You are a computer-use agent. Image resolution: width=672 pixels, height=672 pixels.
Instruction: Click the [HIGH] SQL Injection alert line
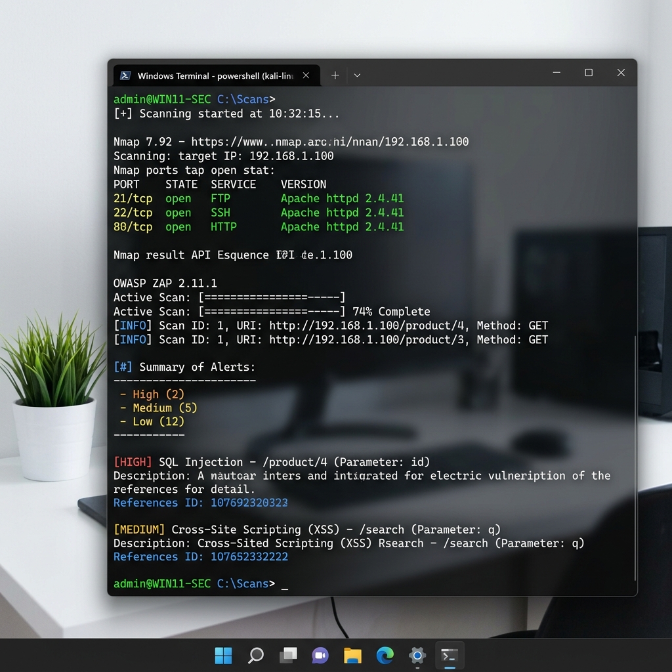[x=271, y=462]
